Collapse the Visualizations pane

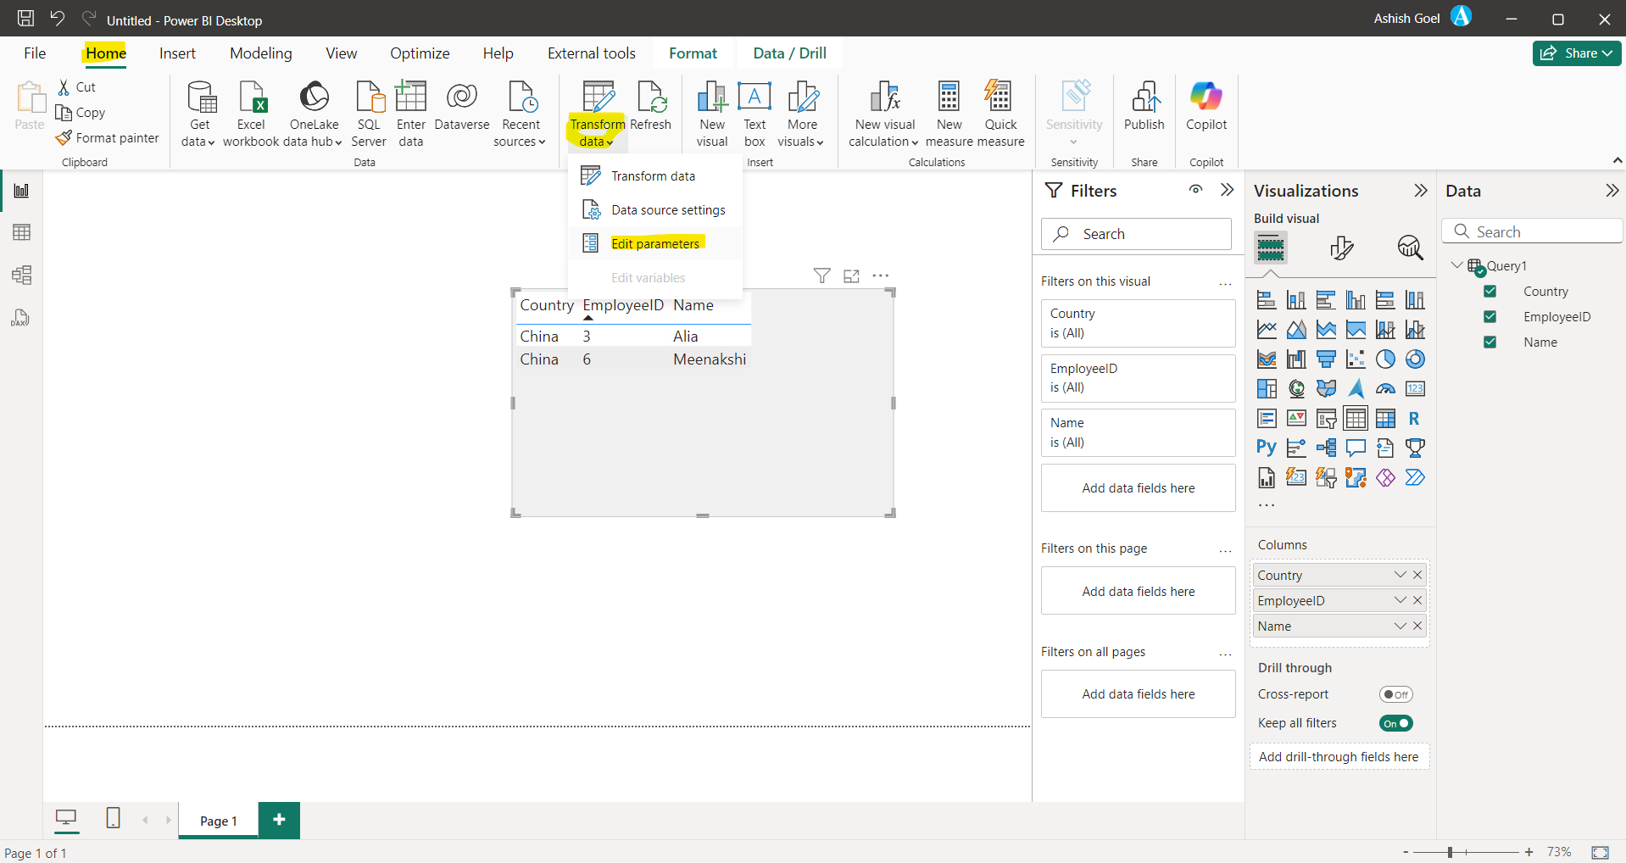coord(1419,191)
